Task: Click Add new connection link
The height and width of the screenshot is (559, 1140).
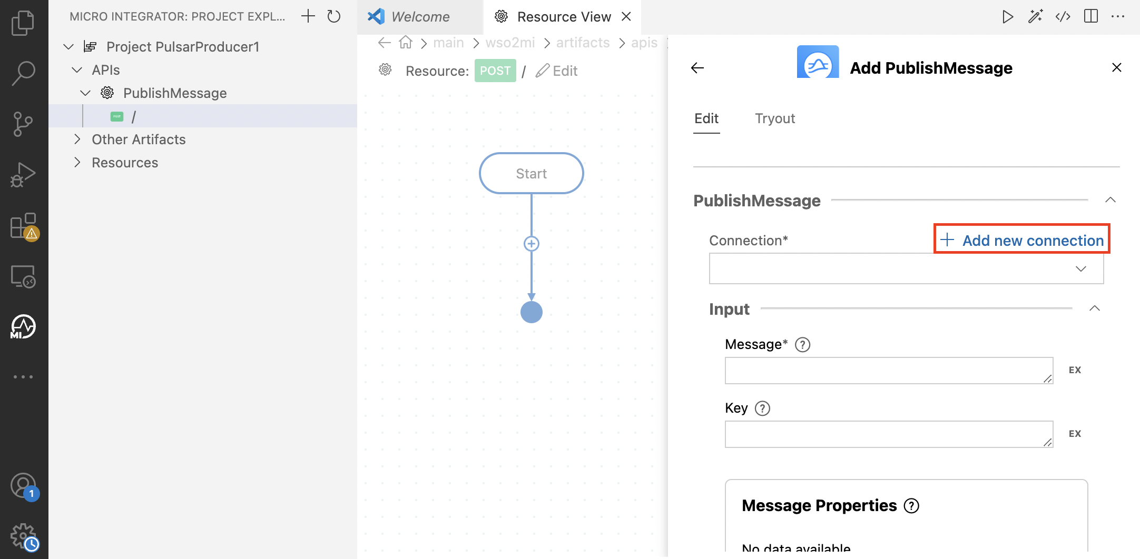Action: pos(1022,241)
